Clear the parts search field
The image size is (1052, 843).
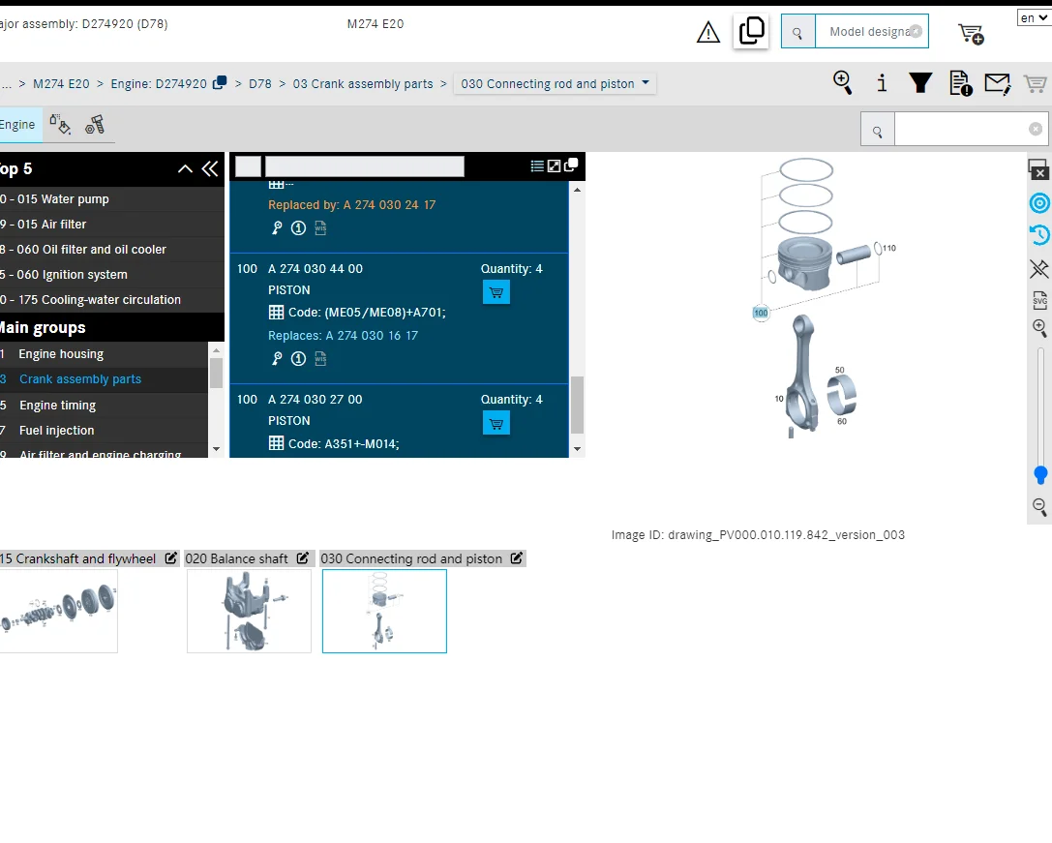click(x=1036, y=129)
